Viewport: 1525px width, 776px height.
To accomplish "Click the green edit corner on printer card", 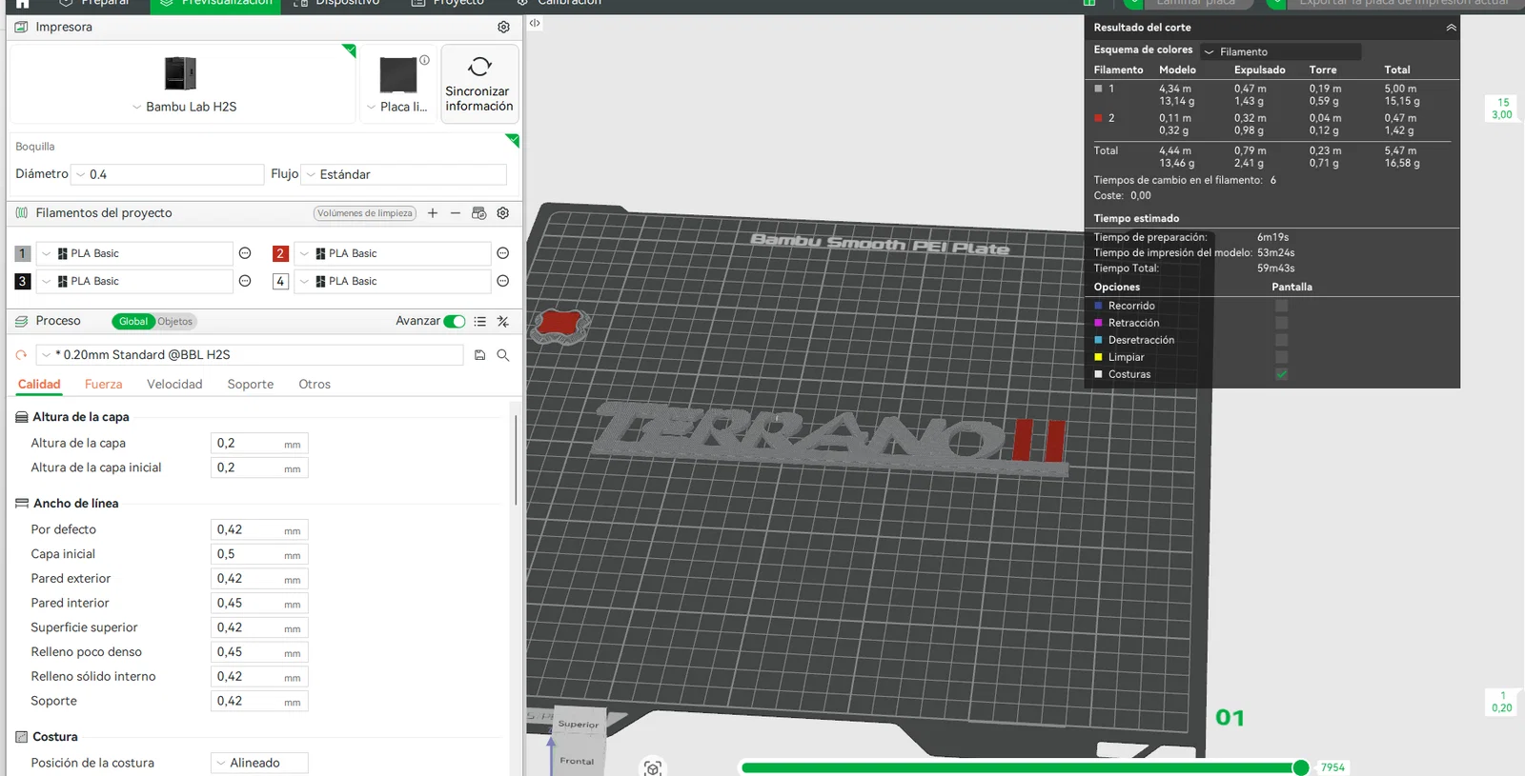I will coord(350,50).
